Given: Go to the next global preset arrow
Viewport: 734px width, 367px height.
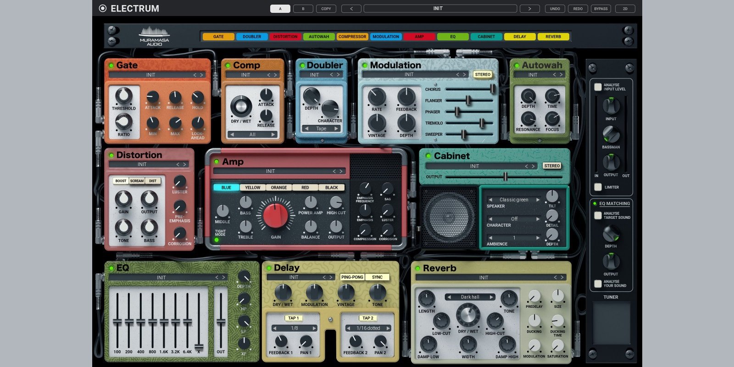Looking at the screenshot, I should tap(529, 8).
